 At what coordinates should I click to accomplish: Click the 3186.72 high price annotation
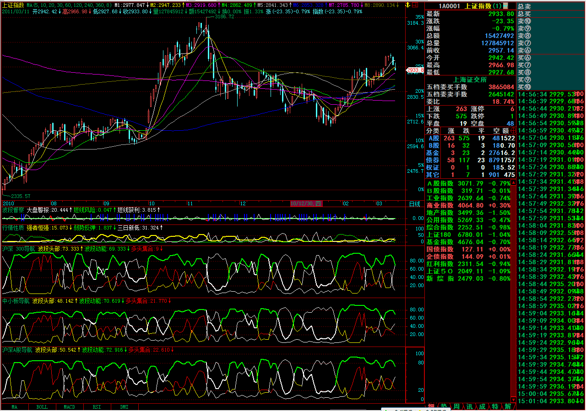coord(224,16)
